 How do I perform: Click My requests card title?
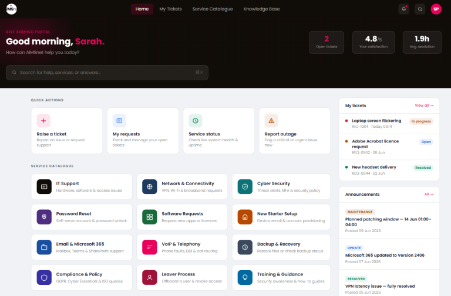point(126,134)
